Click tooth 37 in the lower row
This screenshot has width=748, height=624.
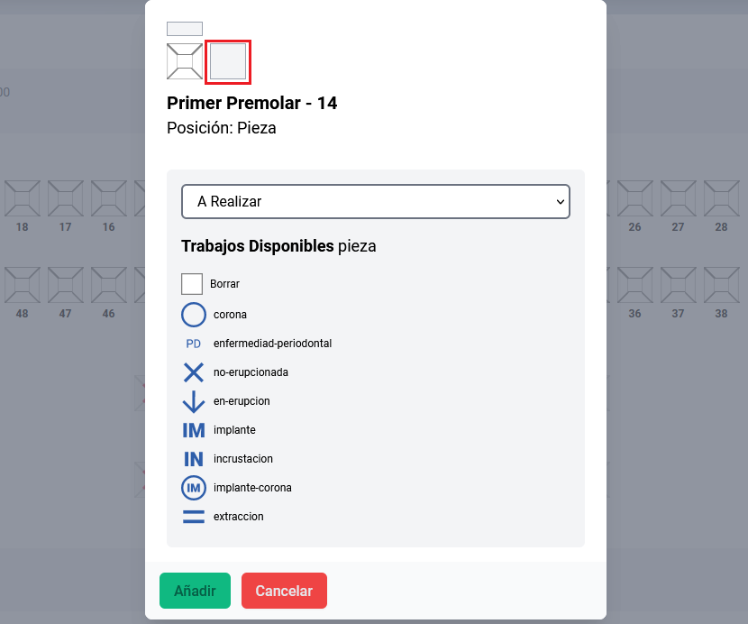tap(679, 285)
